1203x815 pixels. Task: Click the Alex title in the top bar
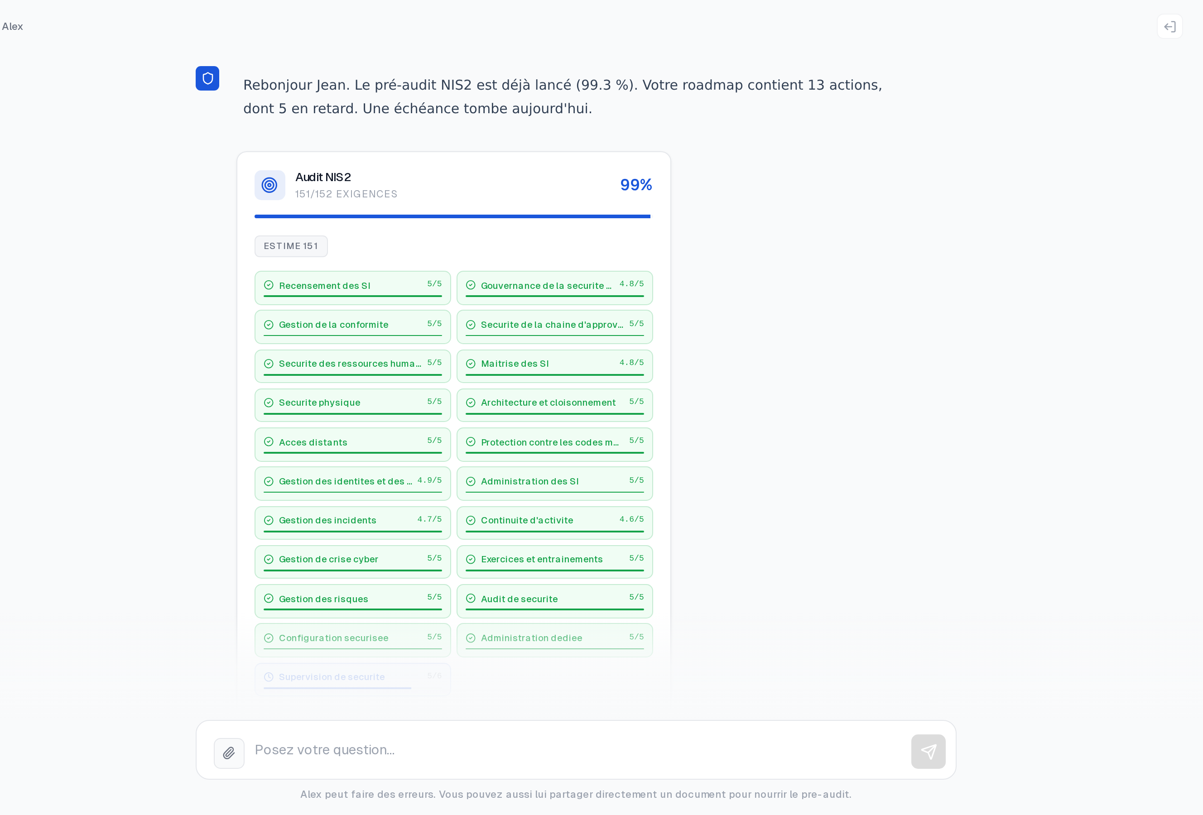coord(12,26)
